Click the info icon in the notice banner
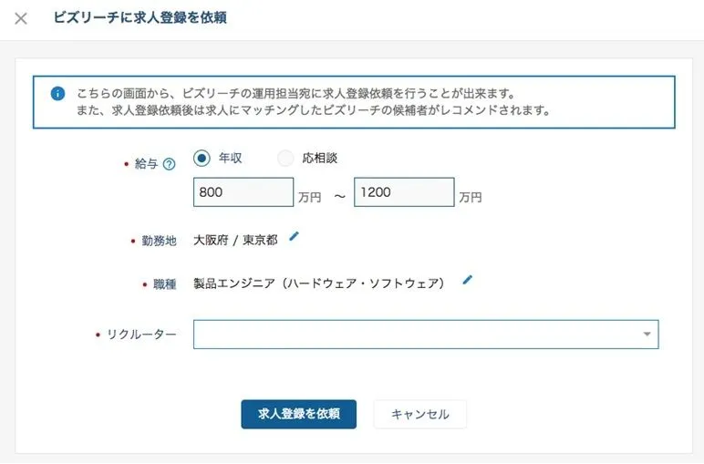This screenshot has width=704, height=464. pos(58,94)
